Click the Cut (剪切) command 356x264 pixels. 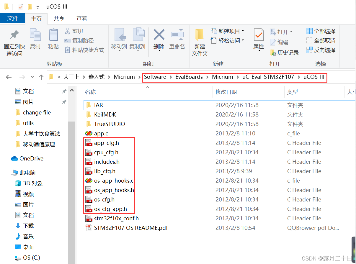(x=74, y=31)
